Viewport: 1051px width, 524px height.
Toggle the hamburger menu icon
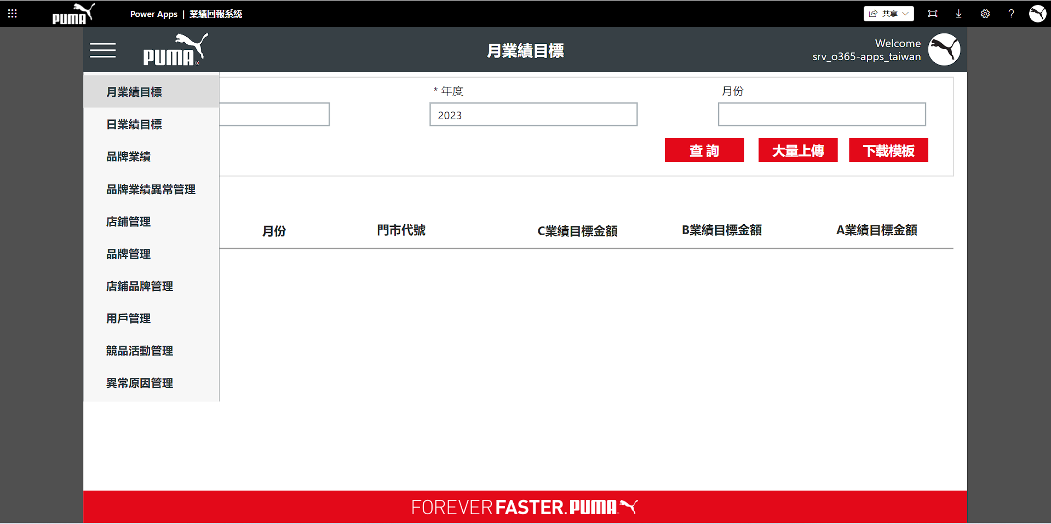click(103, 50)
